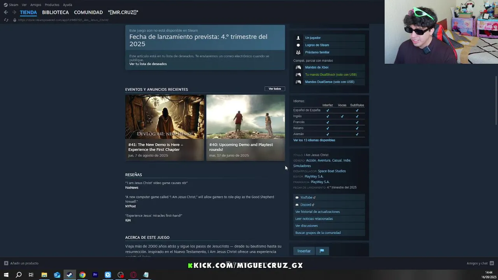Click the flag report button next to Insertar
498x280 pixels.
click(x=322, y=251)
